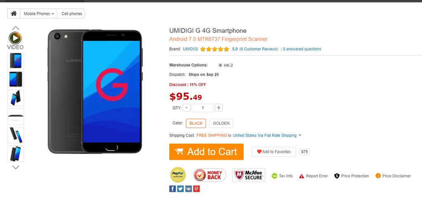Go to the home breadcrumb icon

(x=14, y=14)
